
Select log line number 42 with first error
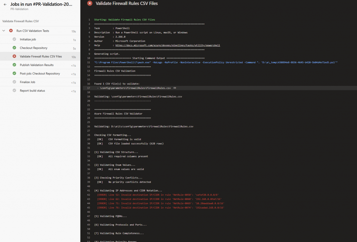[x=89, y=195]
